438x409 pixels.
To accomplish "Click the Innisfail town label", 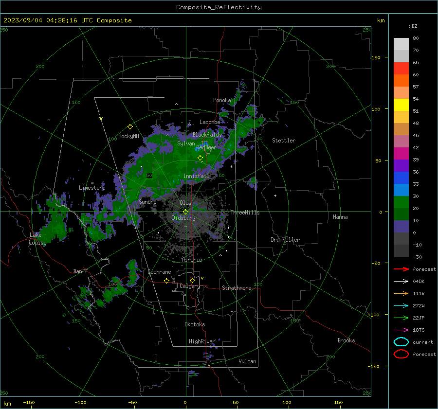I will [x=196, y=176].
